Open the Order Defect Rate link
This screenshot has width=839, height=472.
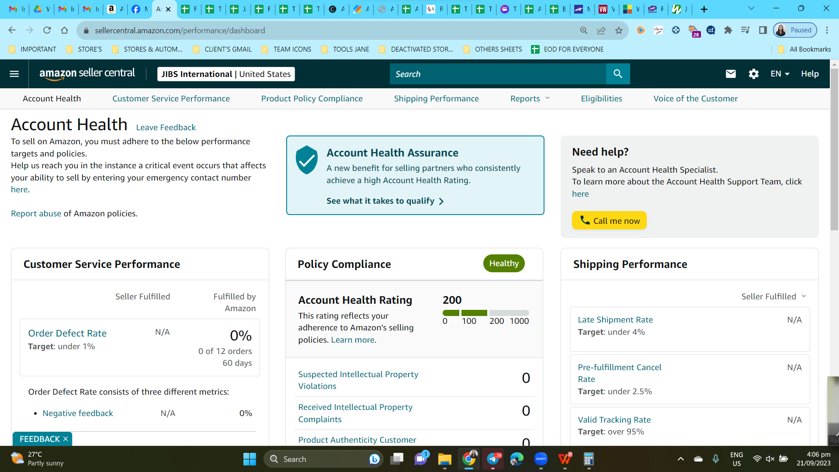(x=67, y=333)
